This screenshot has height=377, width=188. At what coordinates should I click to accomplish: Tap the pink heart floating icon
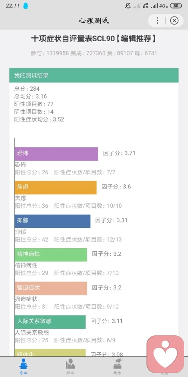165,354
